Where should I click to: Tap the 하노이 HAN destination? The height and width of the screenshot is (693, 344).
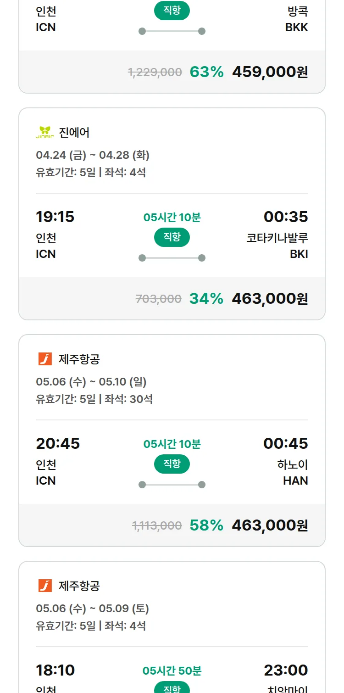point(293,472)
